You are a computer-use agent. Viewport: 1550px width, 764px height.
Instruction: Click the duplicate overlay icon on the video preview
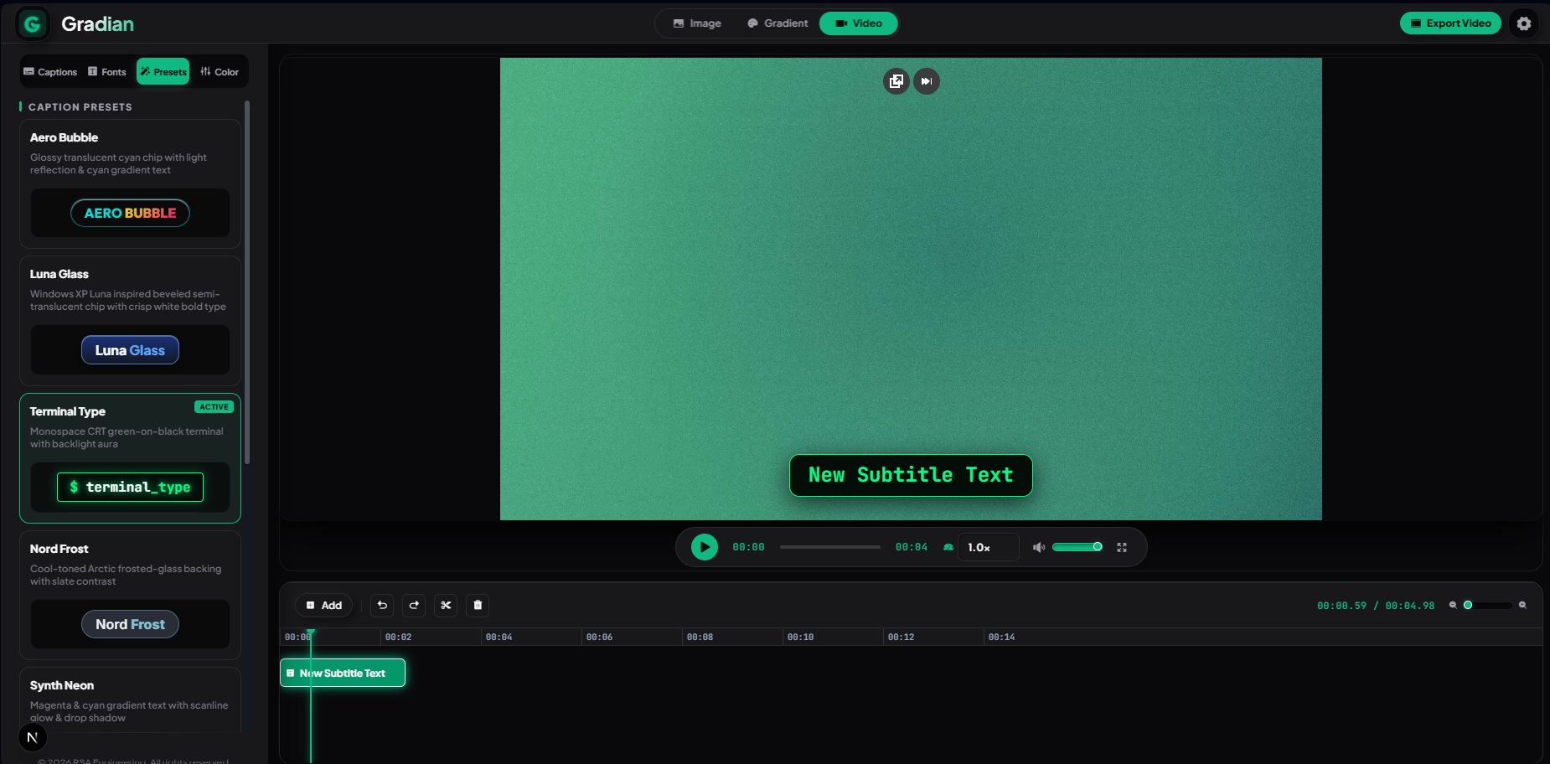[896, 81]
